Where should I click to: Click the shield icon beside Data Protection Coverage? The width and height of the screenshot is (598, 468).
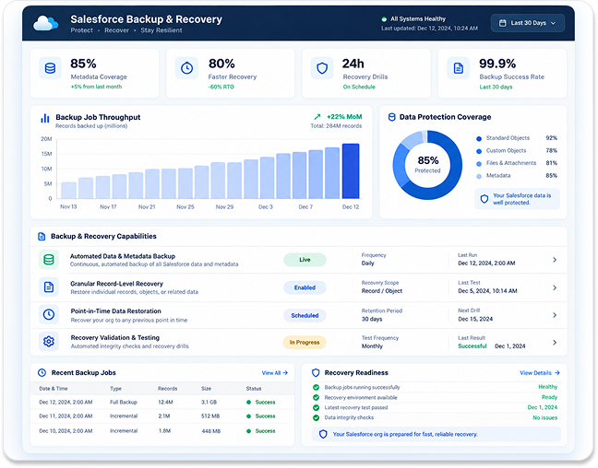[x=391, y=117]
